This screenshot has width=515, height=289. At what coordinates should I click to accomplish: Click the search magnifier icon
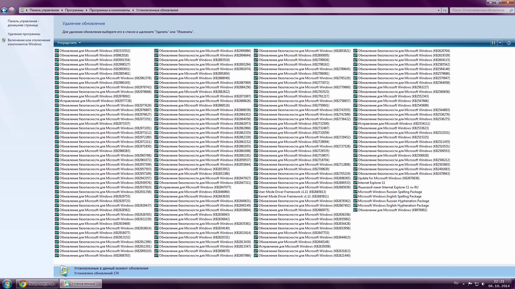[511, 10]
